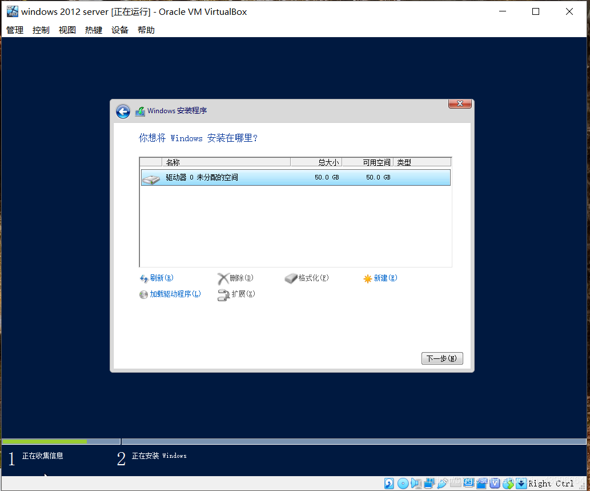Viewport: 590px width, 491px height.
Task: Open the 热键 menu
Action: [94, 30]
